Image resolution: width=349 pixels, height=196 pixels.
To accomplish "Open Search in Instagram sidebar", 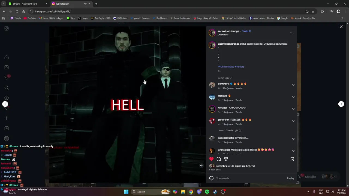I will (x=7, y=88).
